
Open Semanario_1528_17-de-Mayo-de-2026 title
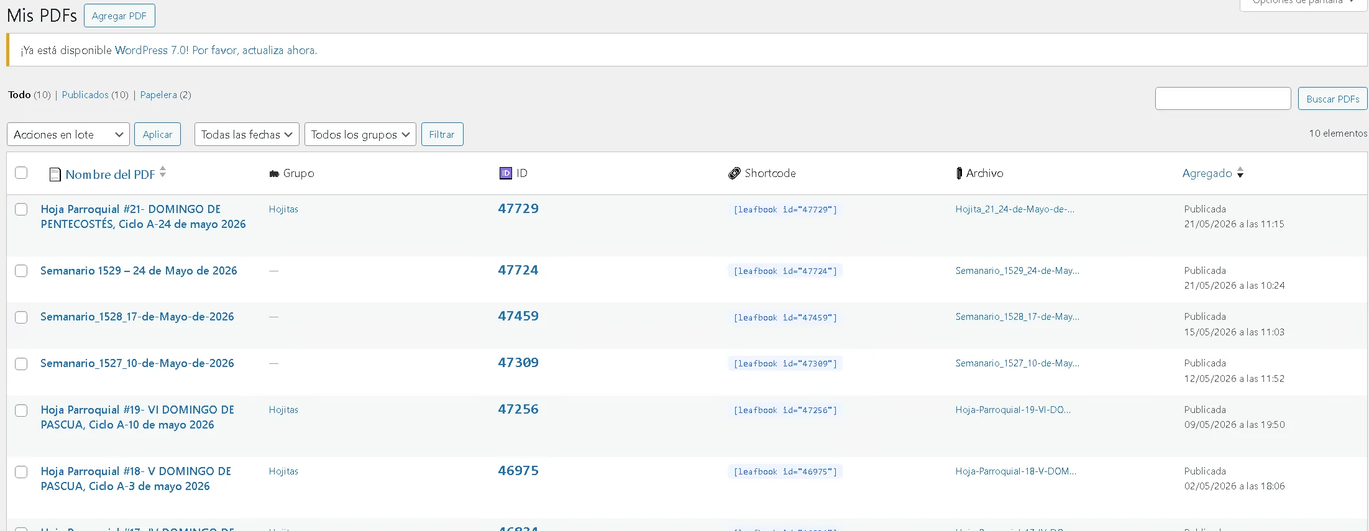[137, 317]
